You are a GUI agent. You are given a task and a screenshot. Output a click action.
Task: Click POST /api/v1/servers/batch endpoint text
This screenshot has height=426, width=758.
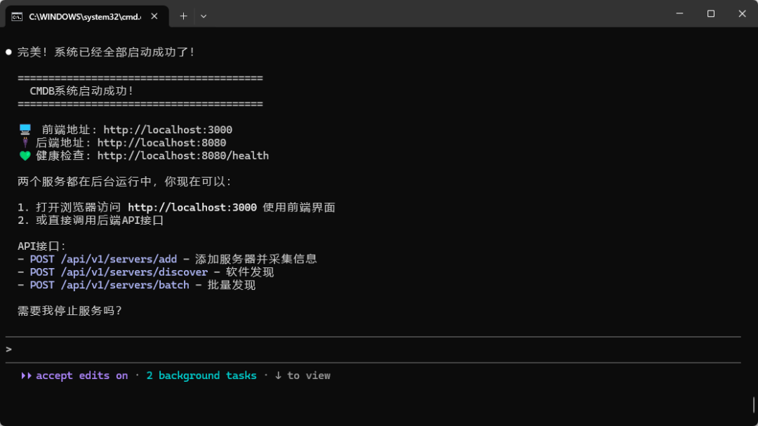coord(109,286)
